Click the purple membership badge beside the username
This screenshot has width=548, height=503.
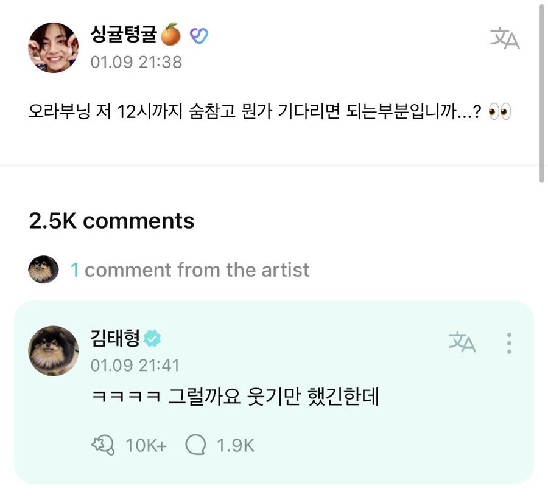[x=198, y=36]
